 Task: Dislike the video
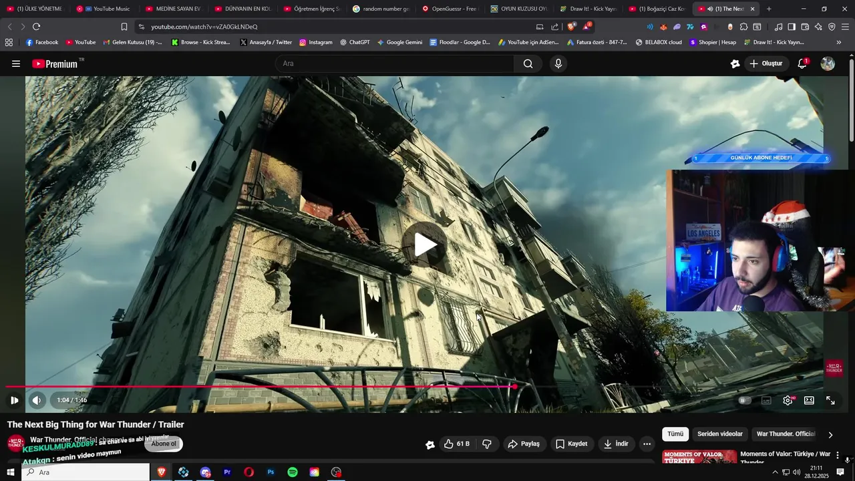(487, 444)
